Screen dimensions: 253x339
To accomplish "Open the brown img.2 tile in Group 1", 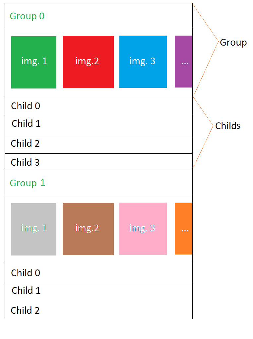I will point(88,229).
